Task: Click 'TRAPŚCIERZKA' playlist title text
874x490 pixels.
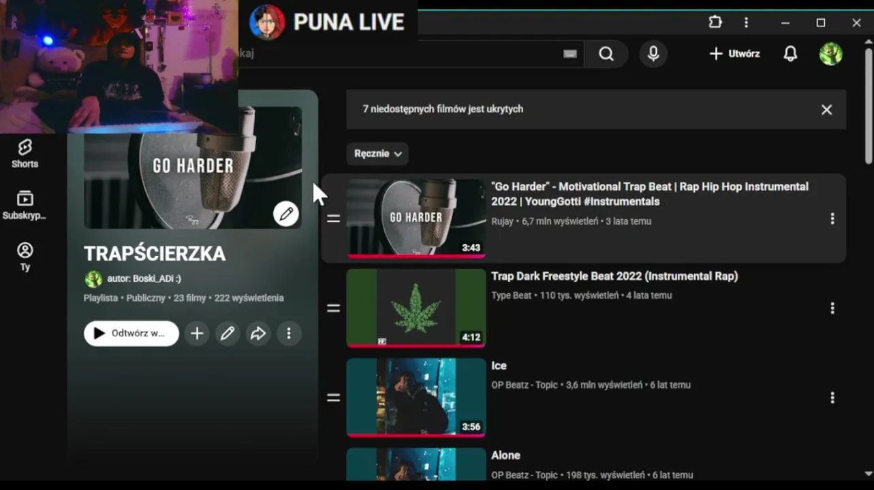Action: tap(155, 254)
